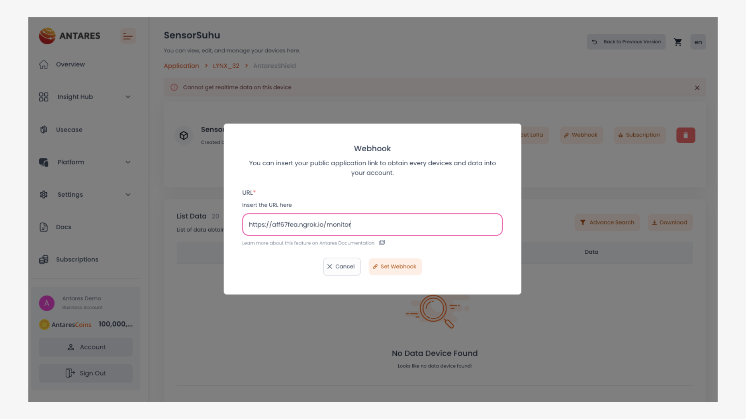The width and height of the screenshot is (746, 419).
Task: Expand the Platform submenu chevron
Action: pyautogui.click(x=128, y=162)
